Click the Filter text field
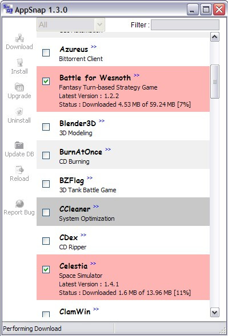Image resolution: width=228 pixels, height=336 pixels. point(185,25)
